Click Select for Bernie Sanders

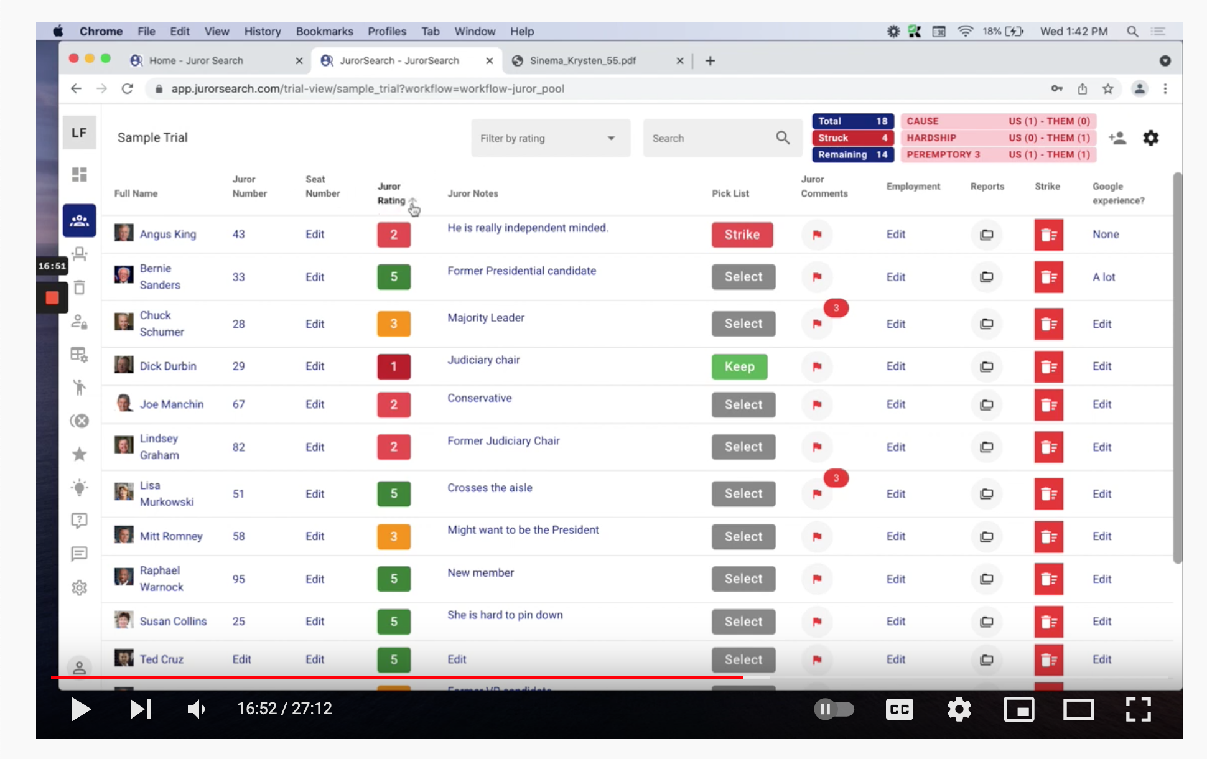click(743, 277)
